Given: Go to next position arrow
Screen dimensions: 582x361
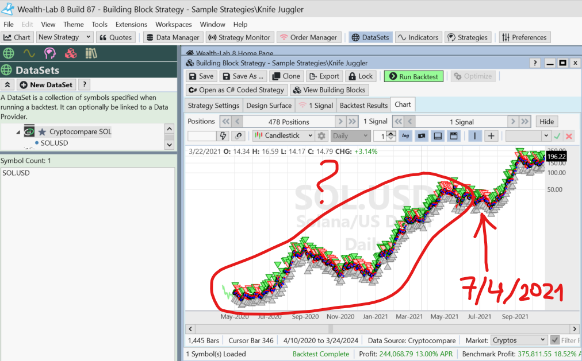Looking at the screenshot, I should 340,122.
